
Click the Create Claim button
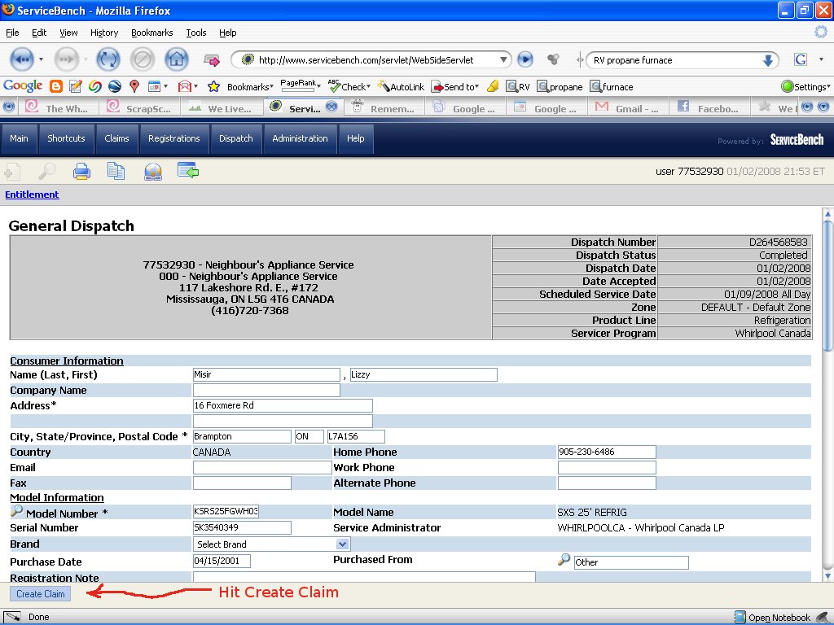pos(41,593)
